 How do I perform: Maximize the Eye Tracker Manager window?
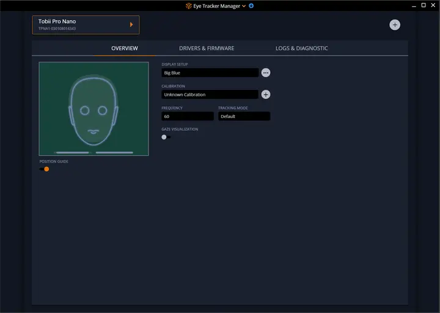(424, 6)
